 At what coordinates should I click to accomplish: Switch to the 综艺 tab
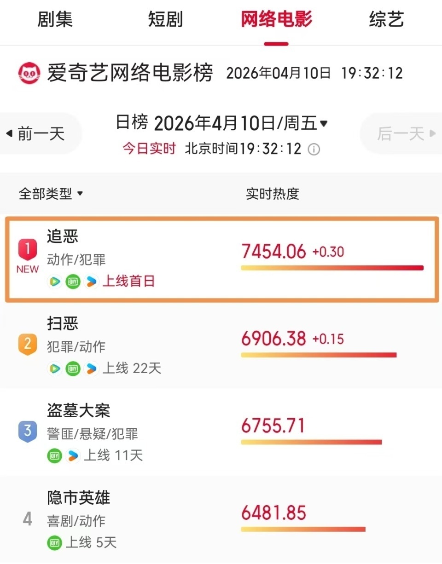(x=386, y=19)
